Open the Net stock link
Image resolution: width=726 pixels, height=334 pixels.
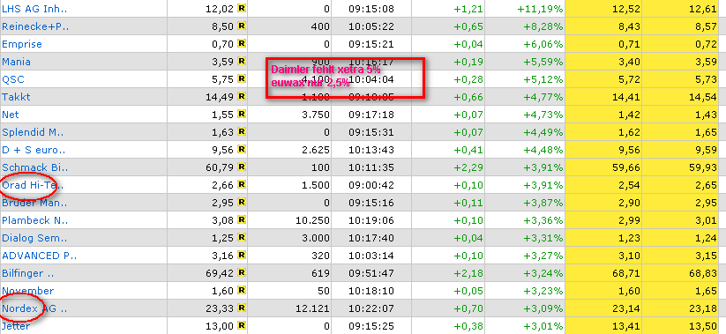click(11, 115)
